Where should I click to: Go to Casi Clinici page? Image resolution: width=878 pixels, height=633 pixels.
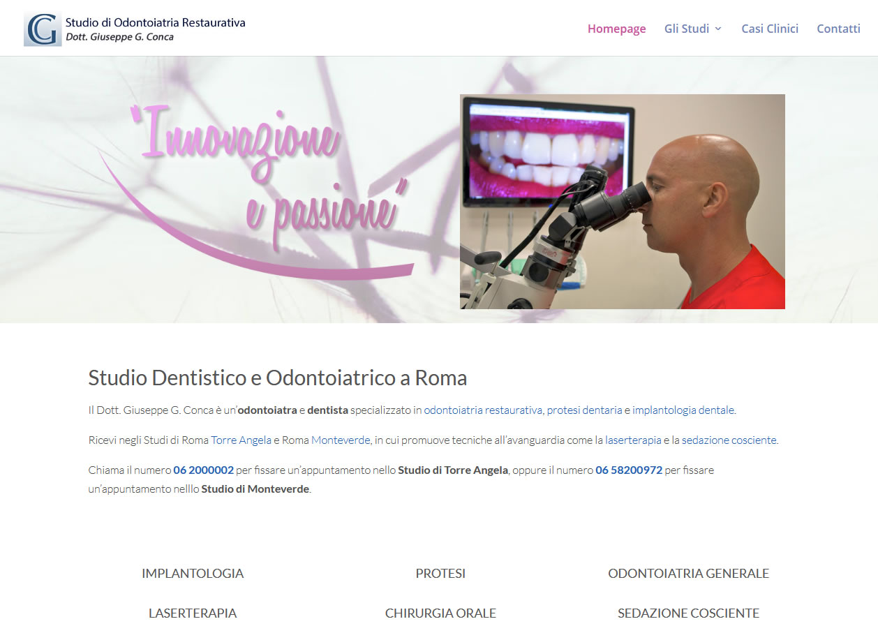tap(770, 29)
